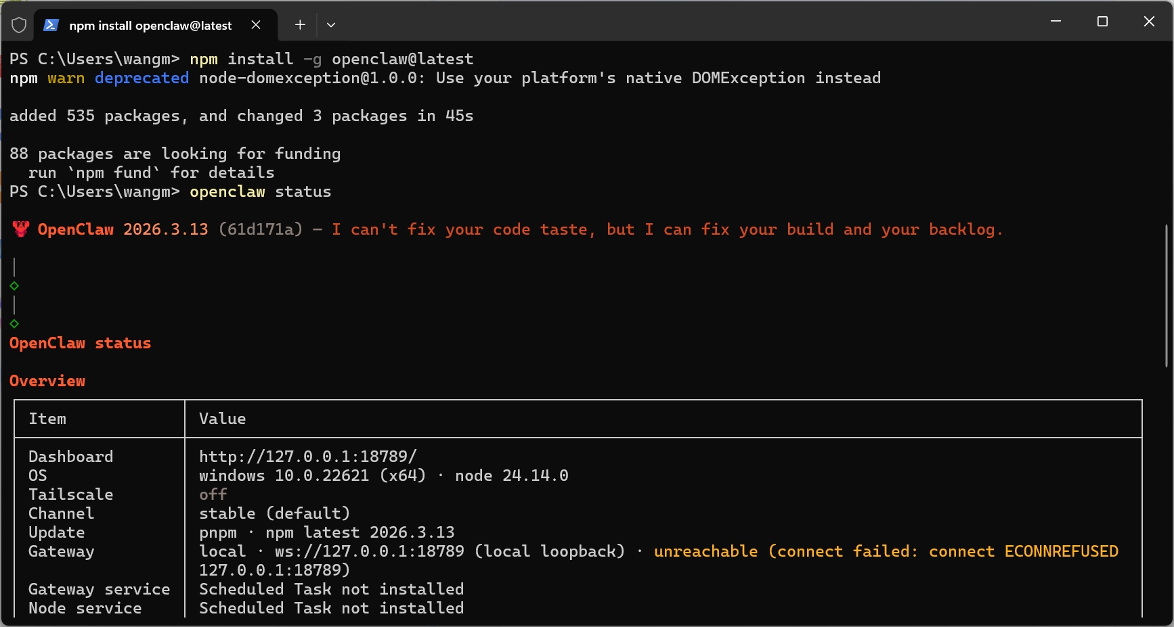Image resolution: width=1174 pixels, height=627 pixels.
Task: Click the Value column header
Action: [222, 419]
